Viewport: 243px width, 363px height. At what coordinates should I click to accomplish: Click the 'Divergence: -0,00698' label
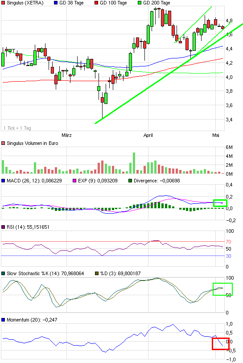tap(157, 181)
